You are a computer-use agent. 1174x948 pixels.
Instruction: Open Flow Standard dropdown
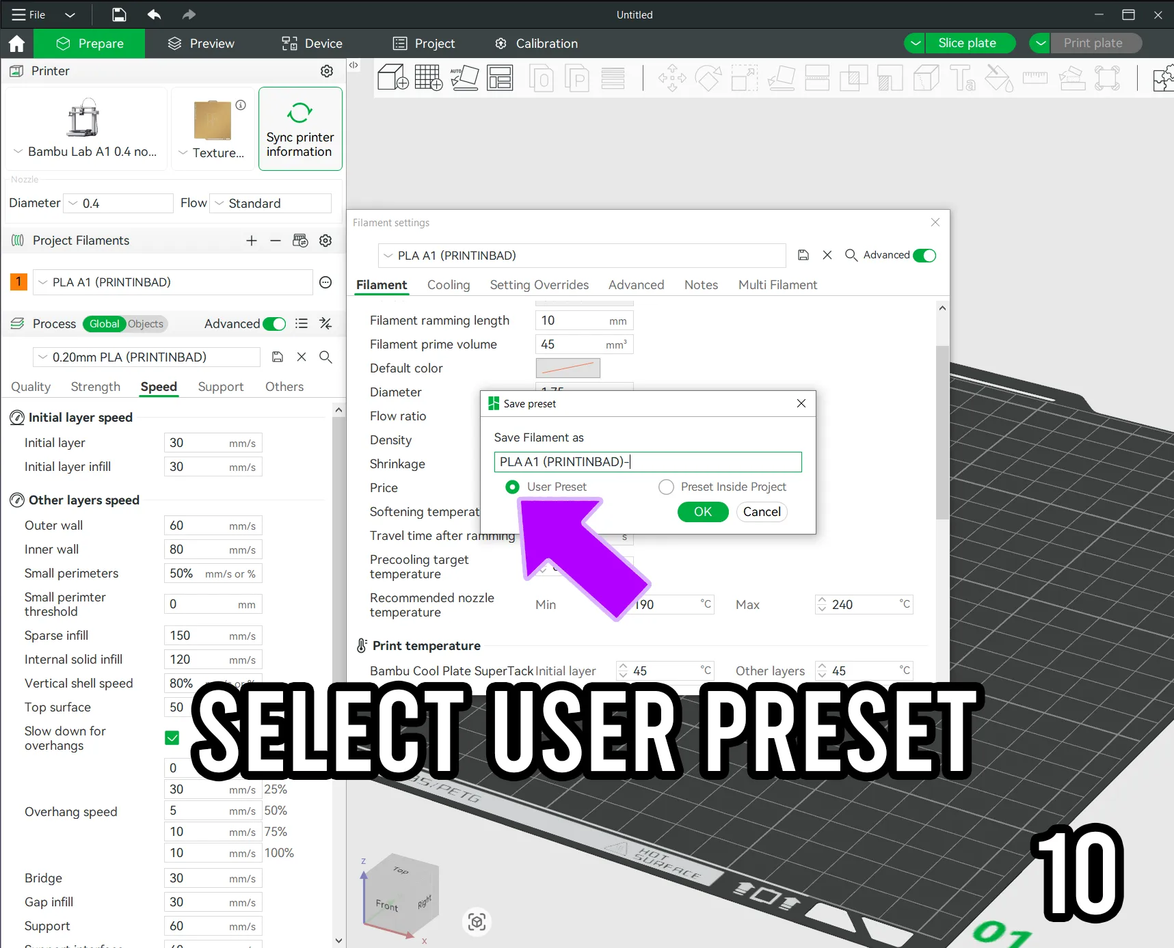click(x=271, y=203)
